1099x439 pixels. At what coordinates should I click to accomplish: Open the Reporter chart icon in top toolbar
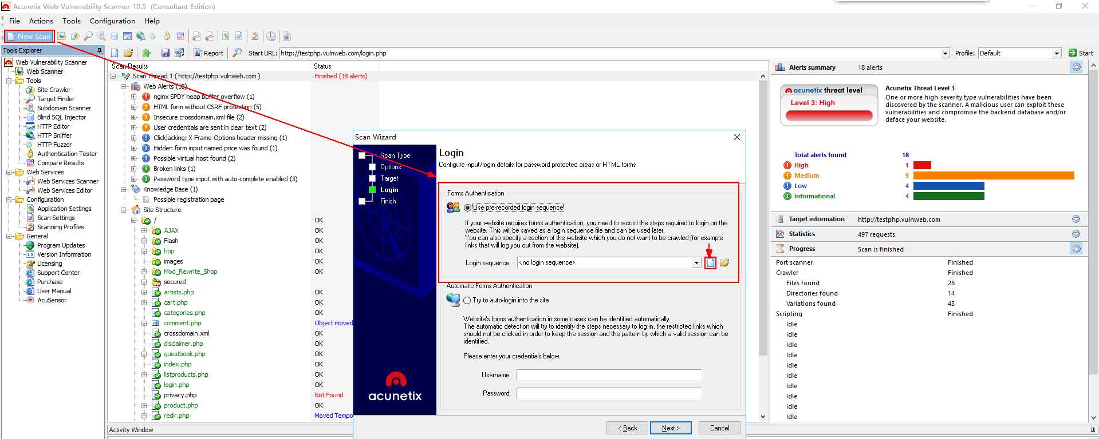tap(287, 36)
